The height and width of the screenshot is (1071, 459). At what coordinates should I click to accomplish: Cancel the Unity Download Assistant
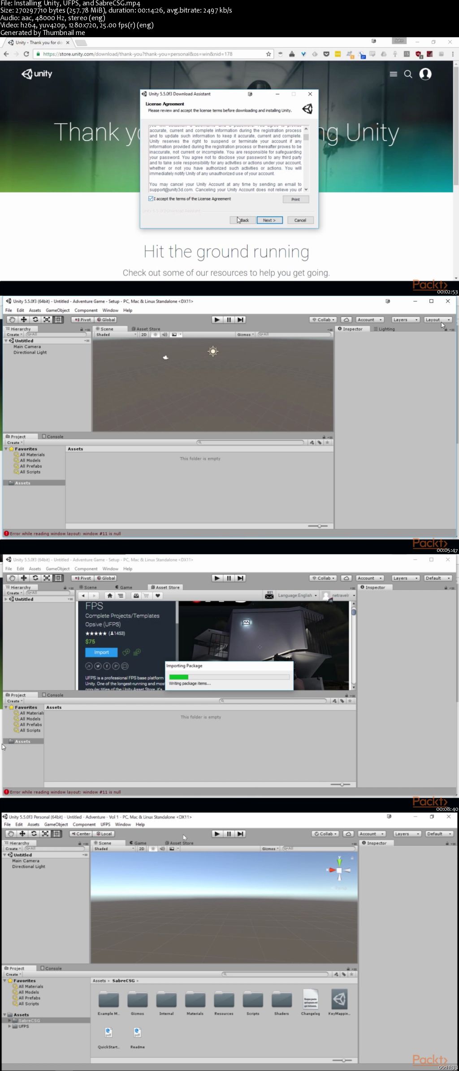click(x=300, y=220)
